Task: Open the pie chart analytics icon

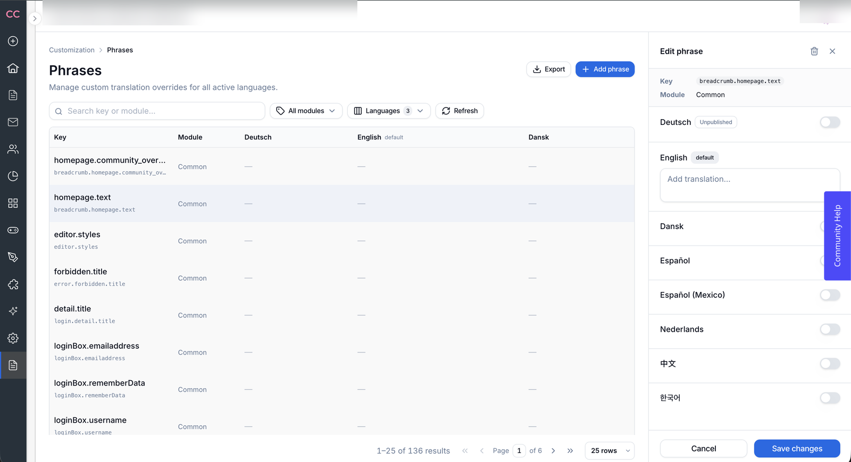Action: [13, 176]
